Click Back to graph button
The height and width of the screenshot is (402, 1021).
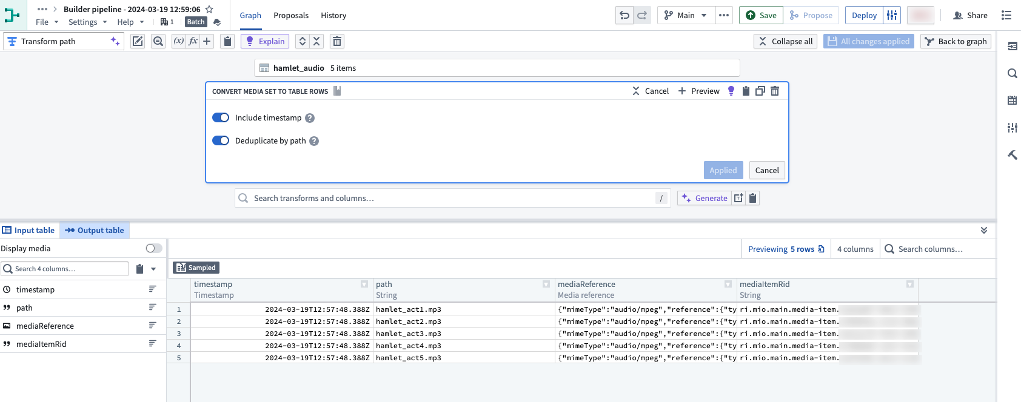point(956,41)
